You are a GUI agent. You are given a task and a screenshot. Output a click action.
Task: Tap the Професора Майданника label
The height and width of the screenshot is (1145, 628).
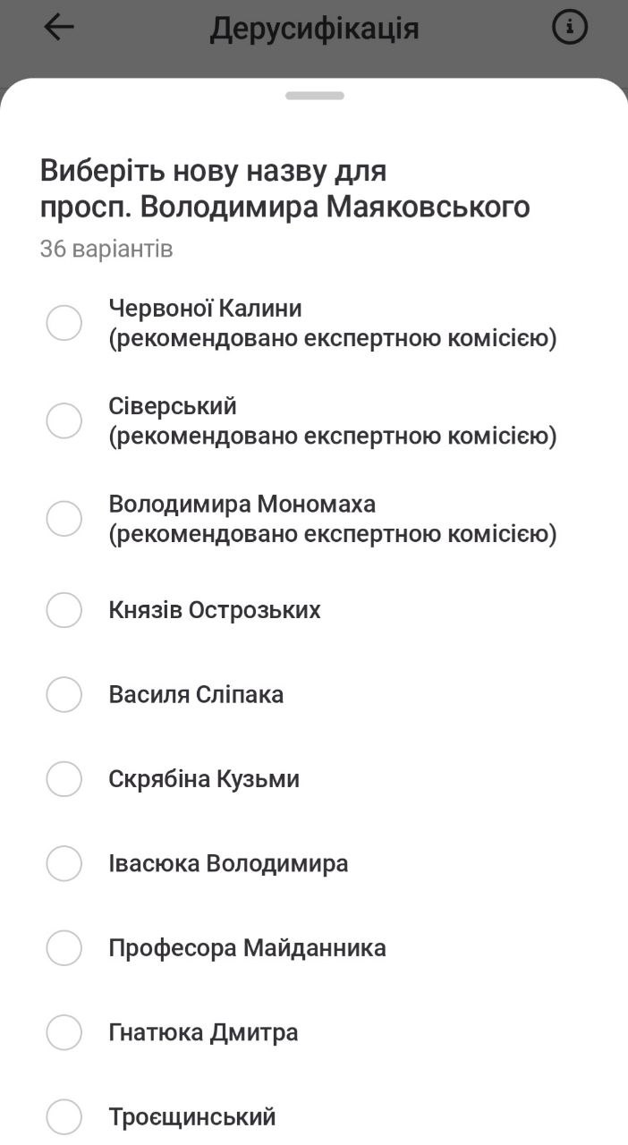[x=247, y=948]
